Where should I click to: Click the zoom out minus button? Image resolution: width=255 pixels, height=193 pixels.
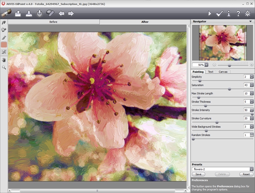coord(214,65)
